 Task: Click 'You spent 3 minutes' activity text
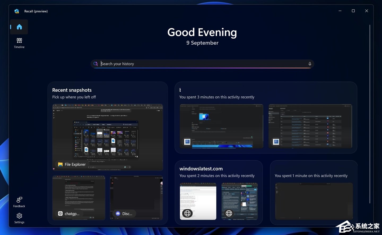(217, 97)
